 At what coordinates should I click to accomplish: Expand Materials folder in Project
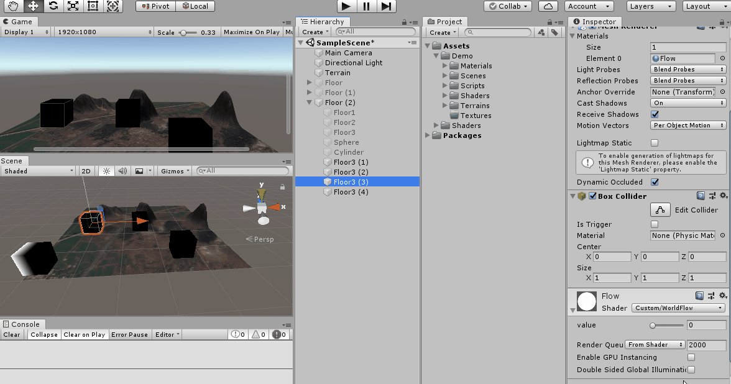pos(445,66)
